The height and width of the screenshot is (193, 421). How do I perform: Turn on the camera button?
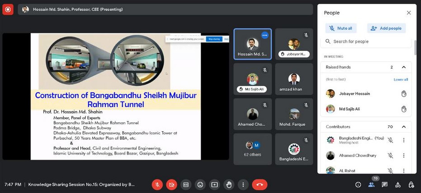171,185
